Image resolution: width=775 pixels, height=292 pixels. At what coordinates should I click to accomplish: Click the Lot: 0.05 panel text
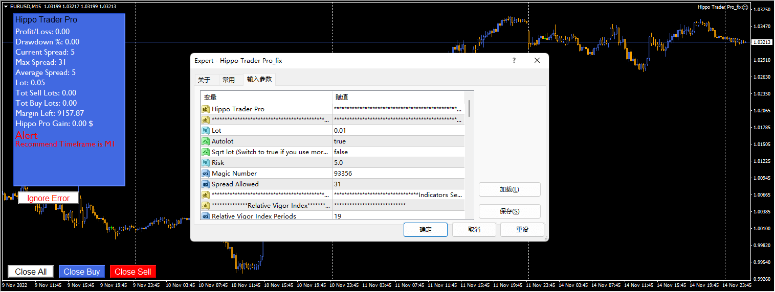tap(30, 83)
